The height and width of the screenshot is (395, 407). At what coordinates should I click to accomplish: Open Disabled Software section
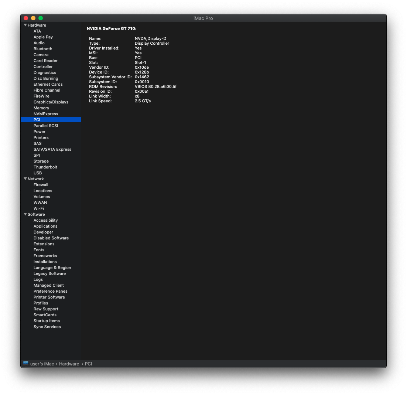point(51,238)
